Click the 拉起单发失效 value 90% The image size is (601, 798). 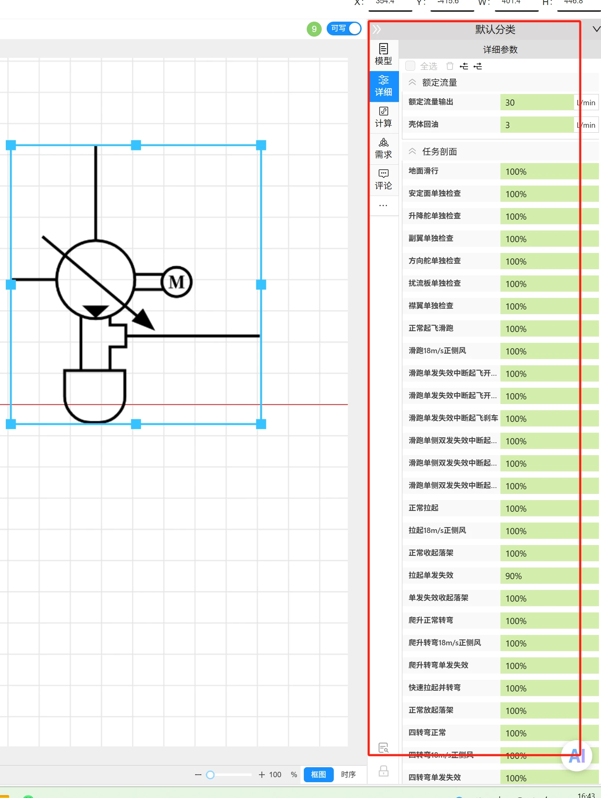pyautogui.click(x=549, y=576)
